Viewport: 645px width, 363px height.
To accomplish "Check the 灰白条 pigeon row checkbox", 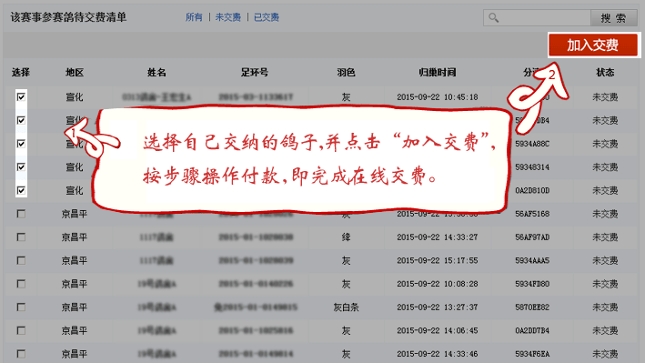I will [21, 307].
